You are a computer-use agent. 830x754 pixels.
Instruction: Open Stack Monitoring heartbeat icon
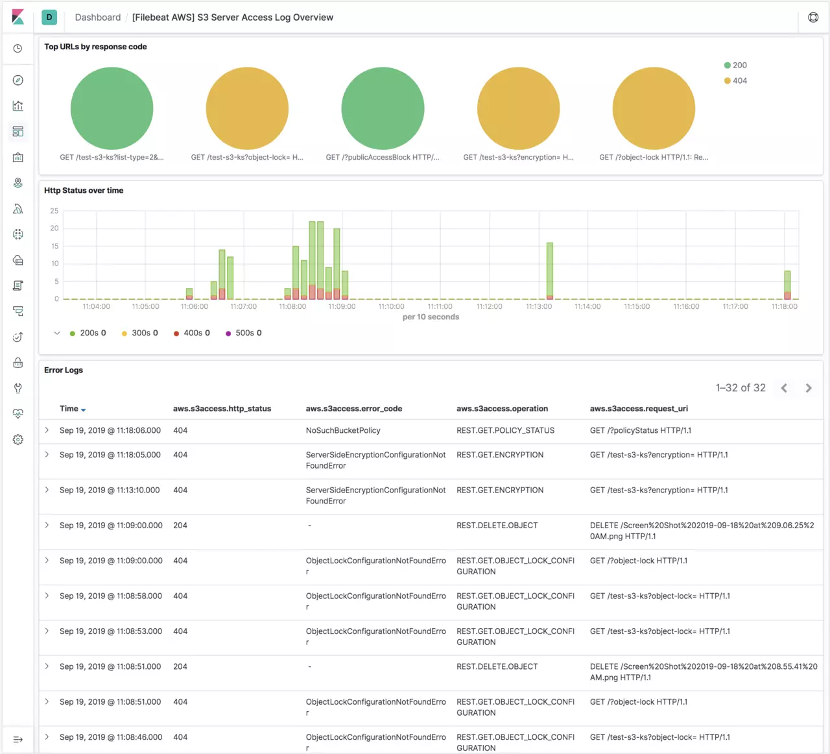pyautogui.click(x=18, y=414)
